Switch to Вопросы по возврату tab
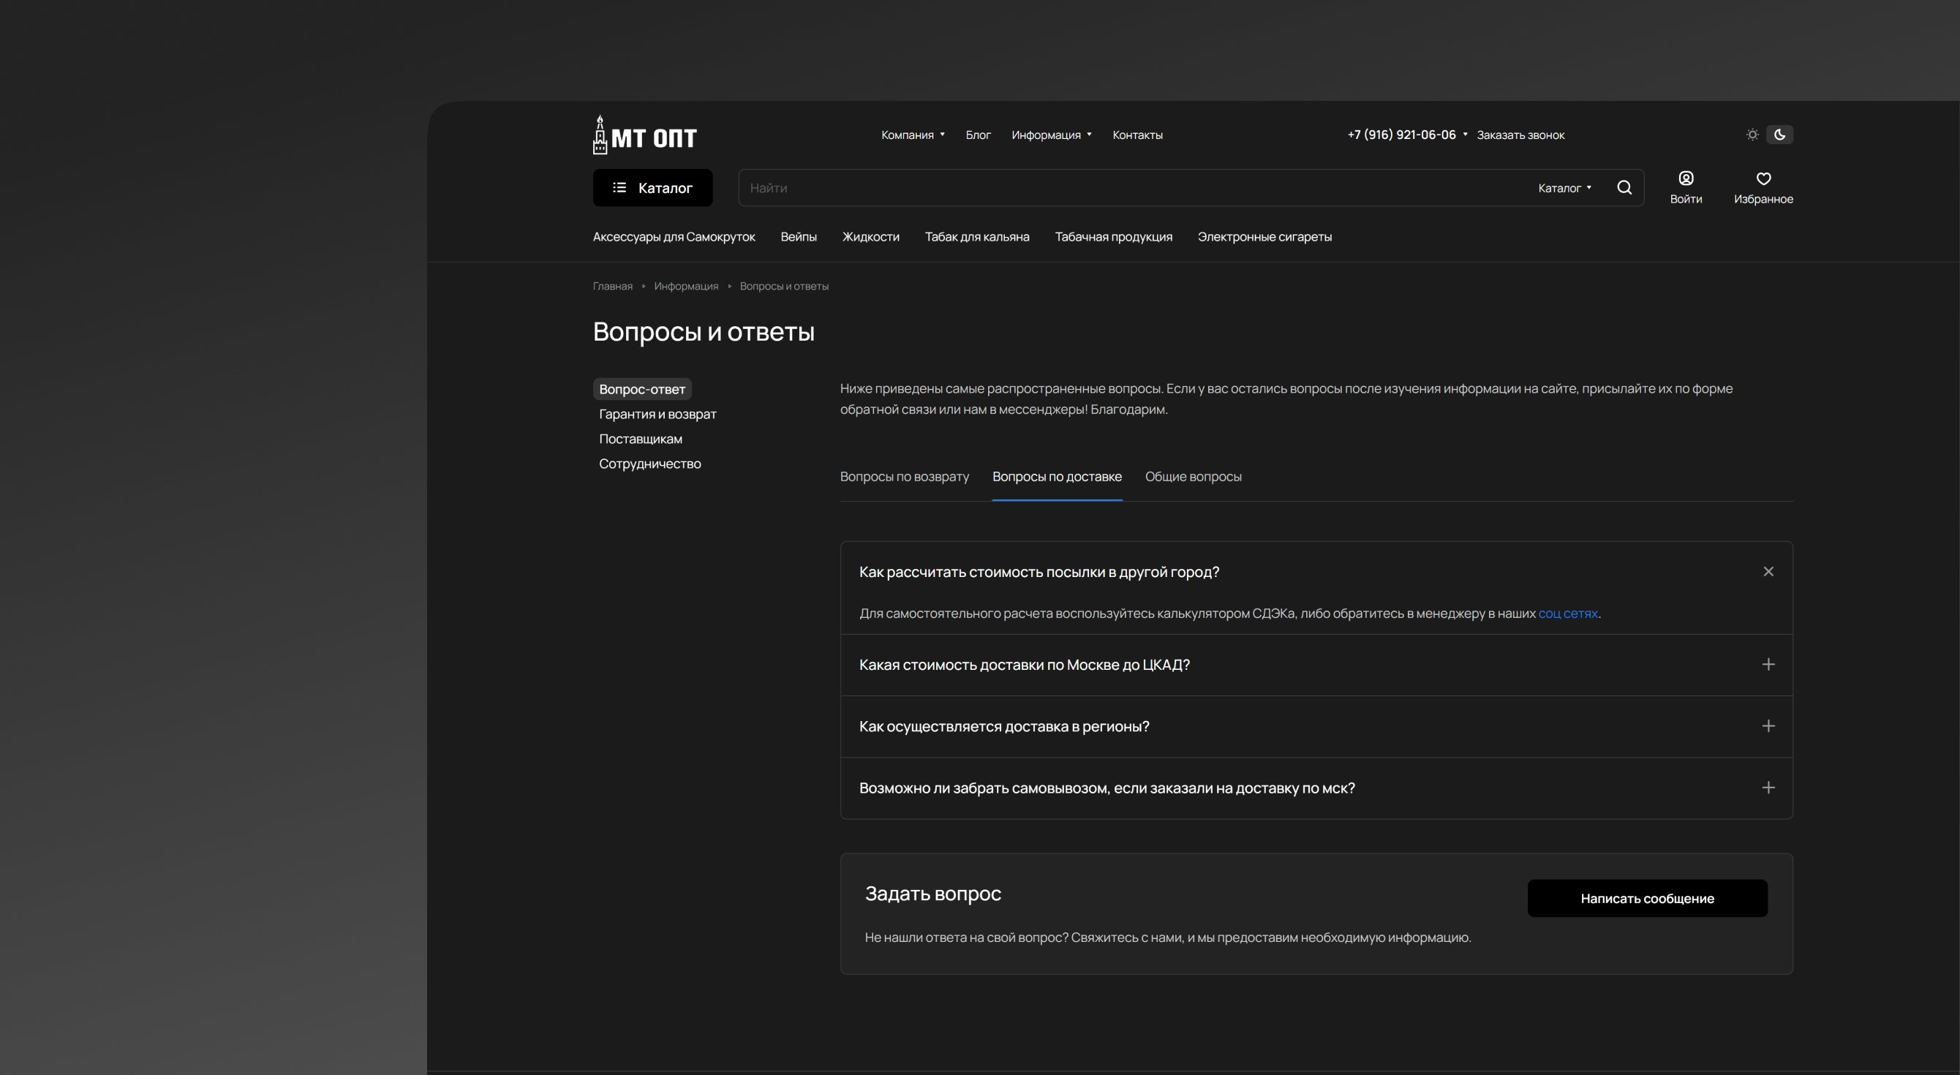Image resolution: width=1960 pixels, height=1075 pixels. pos(904,477)
